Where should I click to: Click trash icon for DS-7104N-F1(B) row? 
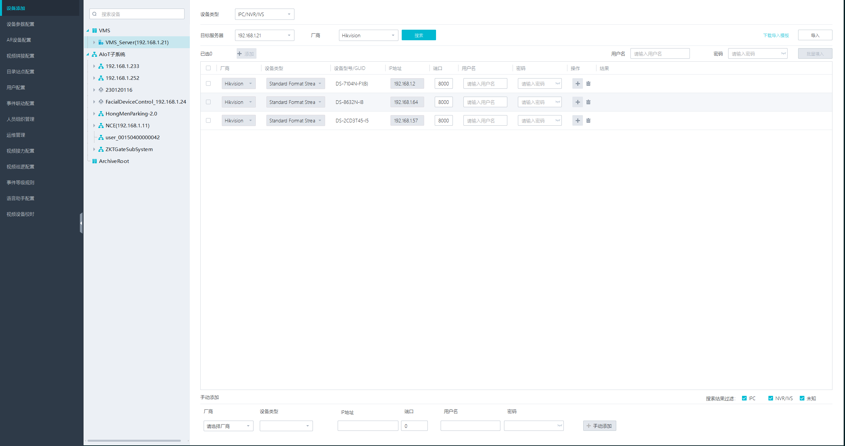(588, 84)
